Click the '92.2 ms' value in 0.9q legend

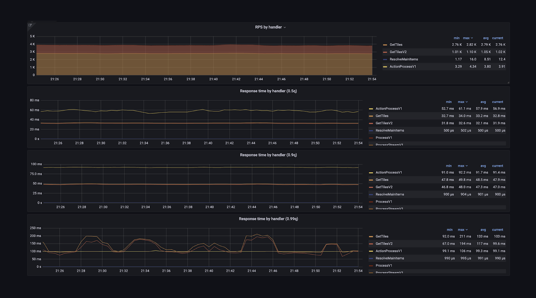tap(465, 173)
